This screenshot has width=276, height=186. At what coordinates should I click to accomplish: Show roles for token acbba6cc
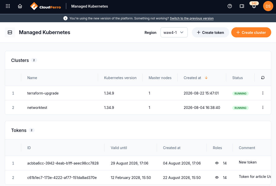pyautogui.click(x=217, y=163)
